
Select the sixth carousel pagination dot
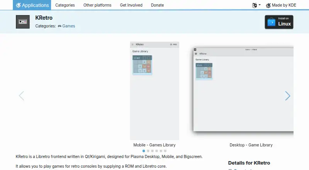coord(165,151)
